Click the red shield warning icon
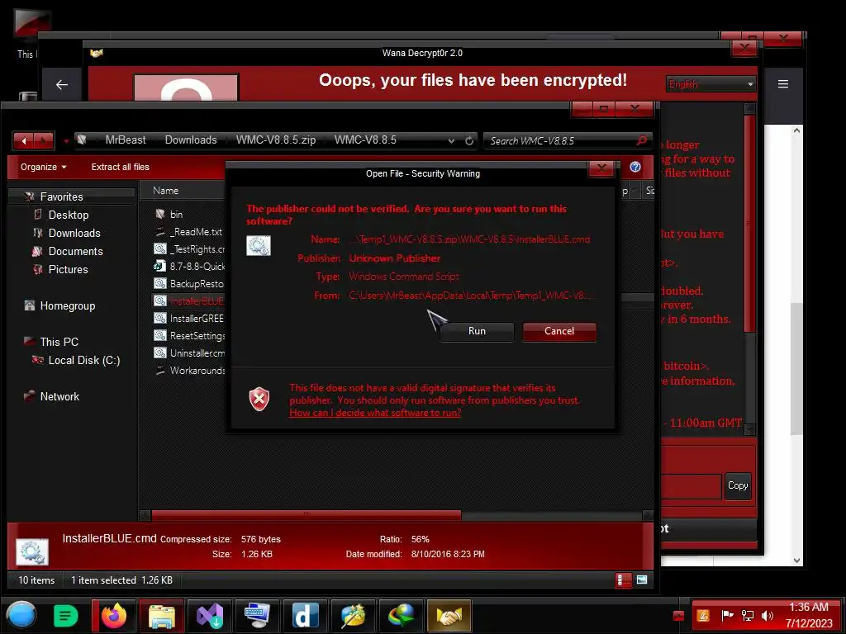 click(259, 399)
